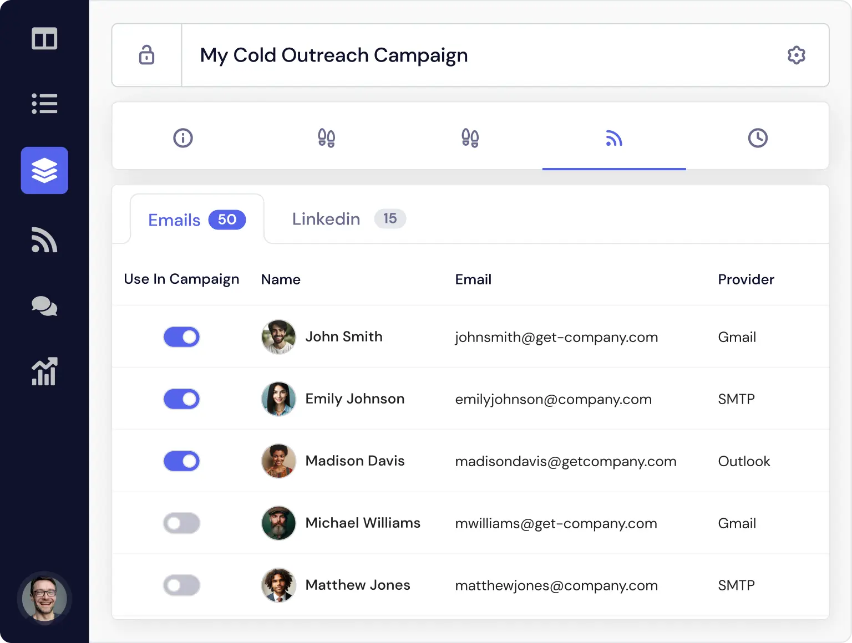The width and height of the screenshot is (852, 643).
Task: View analytics via the chart sidebar icon
Action: click(44, 372)
